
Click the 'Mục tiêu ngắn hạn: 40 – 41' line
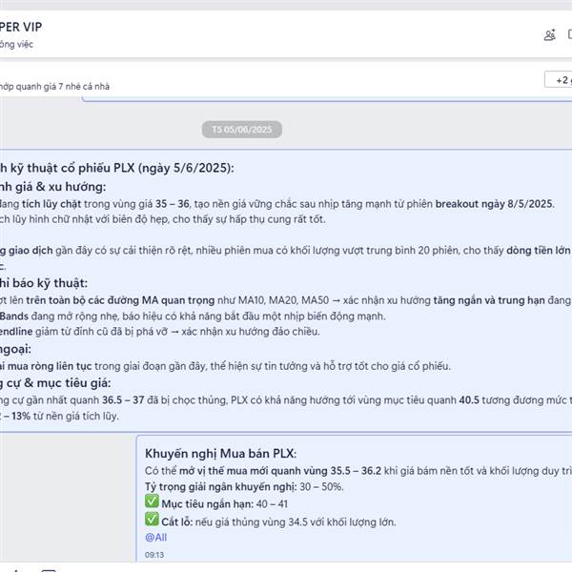click(x=224, y=504)
